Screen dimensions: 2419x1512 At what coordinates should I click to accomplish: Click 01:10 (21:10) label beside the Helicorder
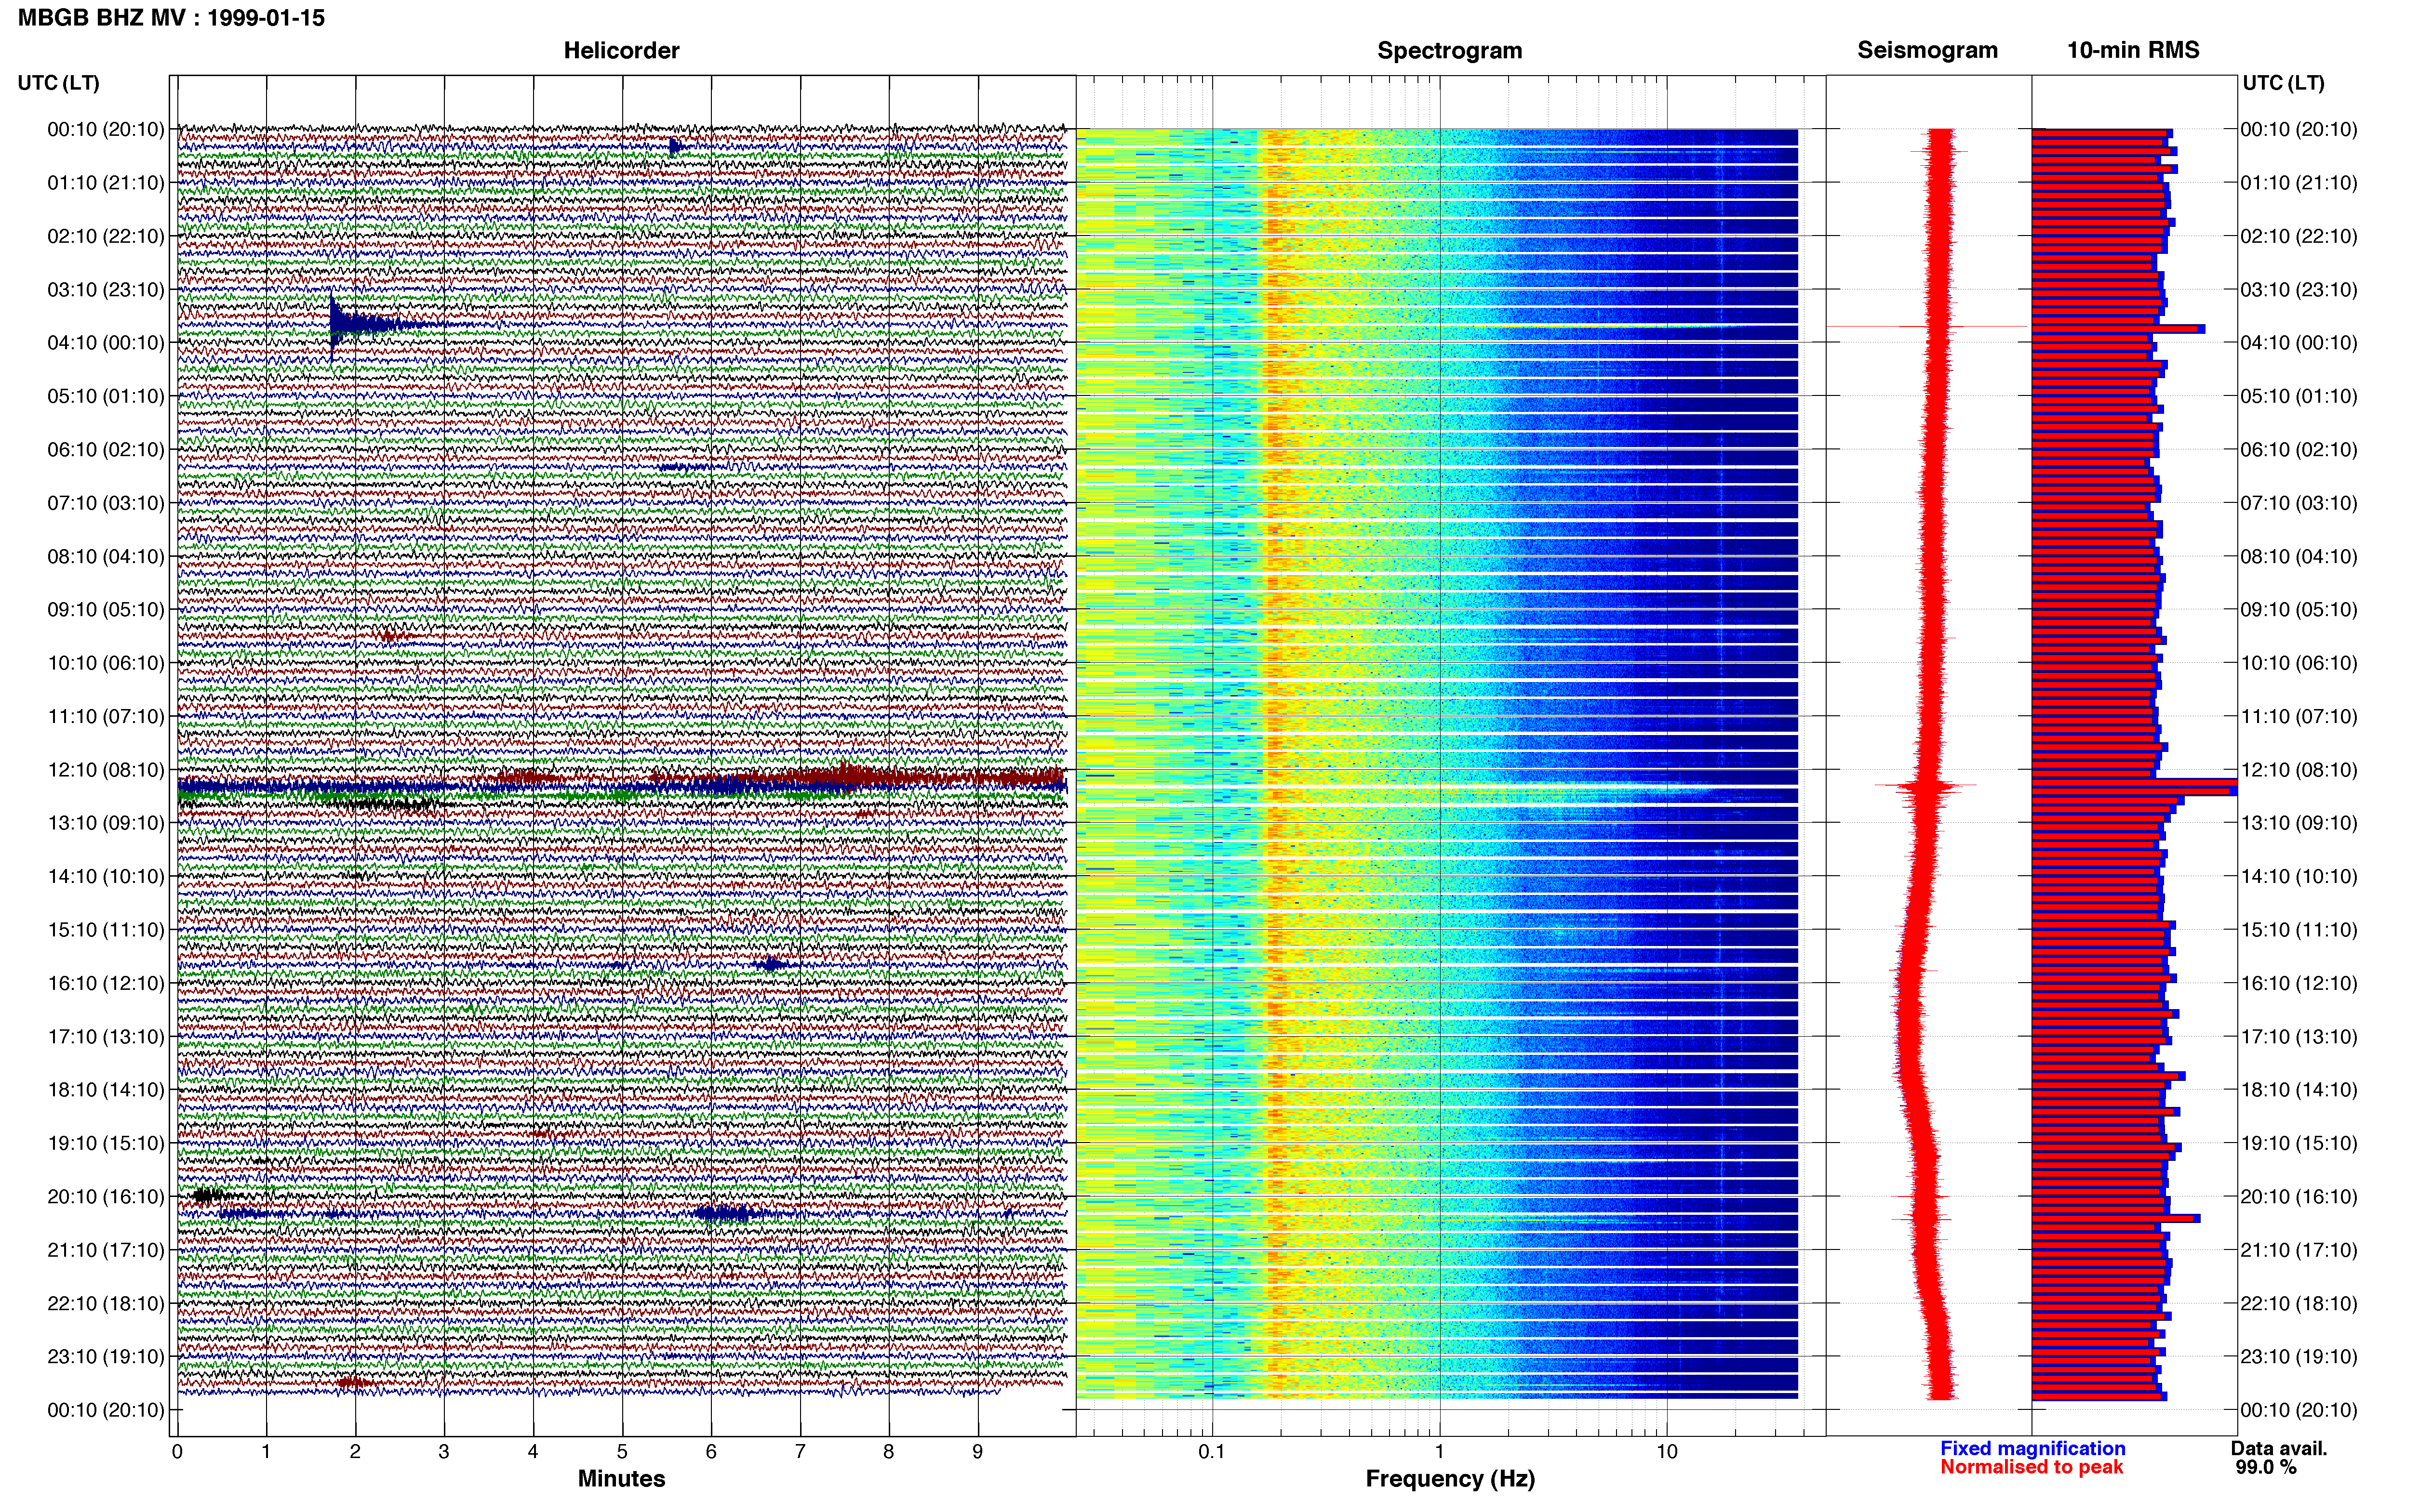click(x=106, y=183)
